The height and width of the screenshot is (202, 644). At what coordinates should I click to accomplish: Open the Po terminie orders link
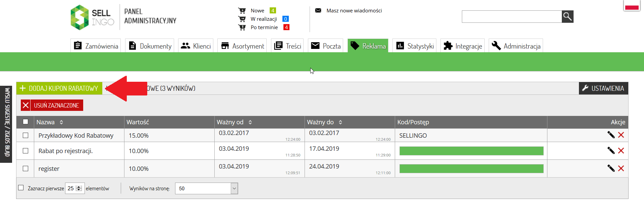tap(264, 27)
